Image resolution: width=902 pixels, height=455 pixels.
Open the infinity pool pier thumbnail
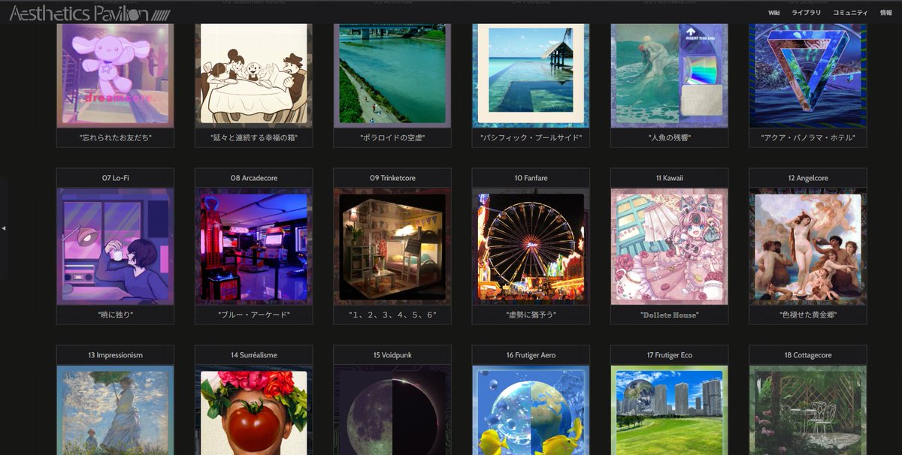click(531, 75)
